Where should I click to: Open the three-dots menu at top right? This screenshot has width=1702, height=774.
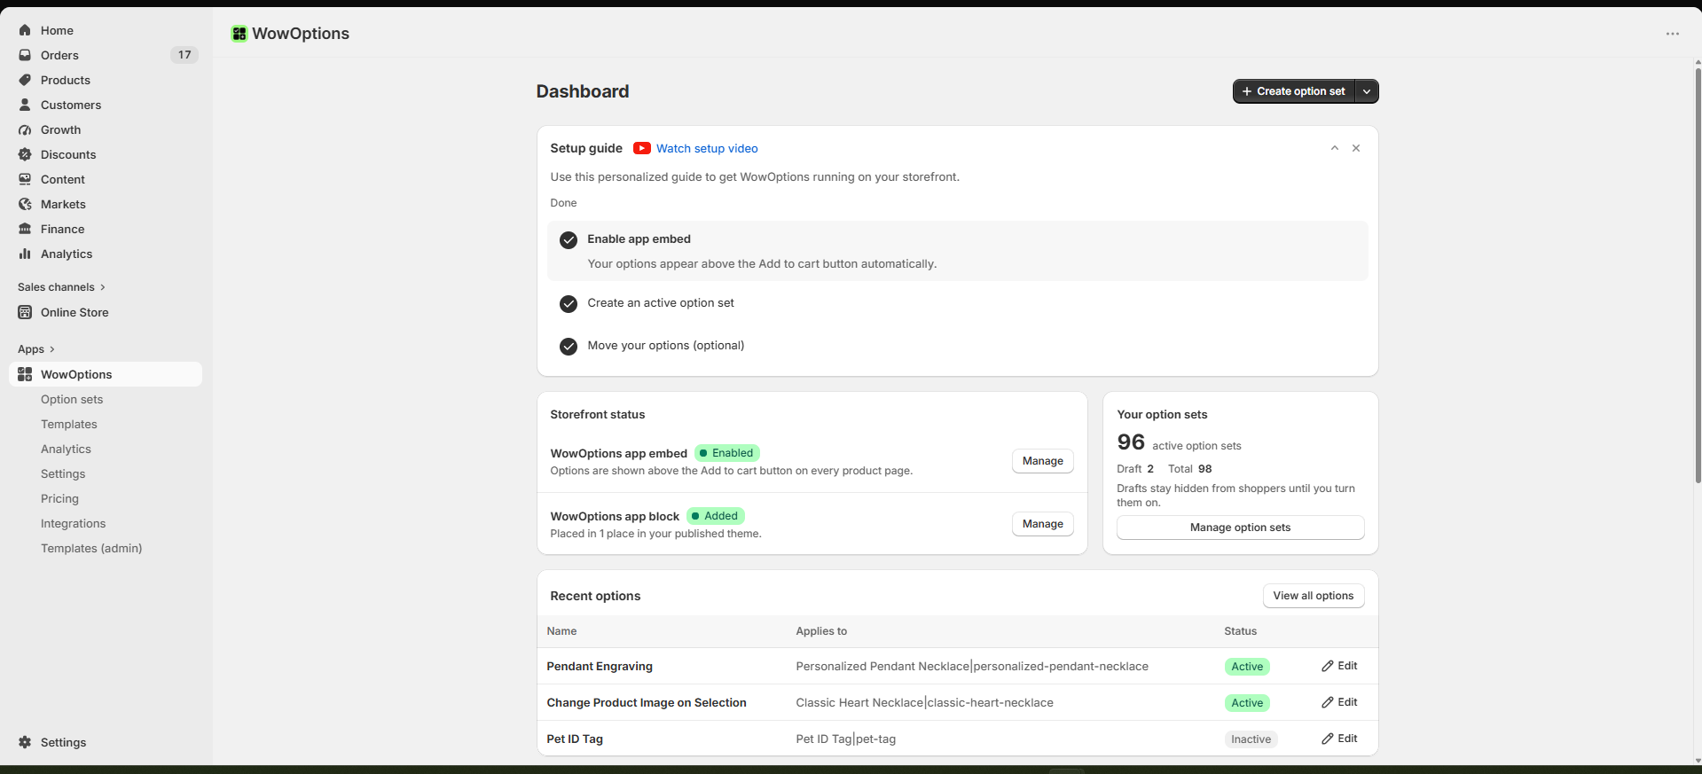tap(1673, 34)
